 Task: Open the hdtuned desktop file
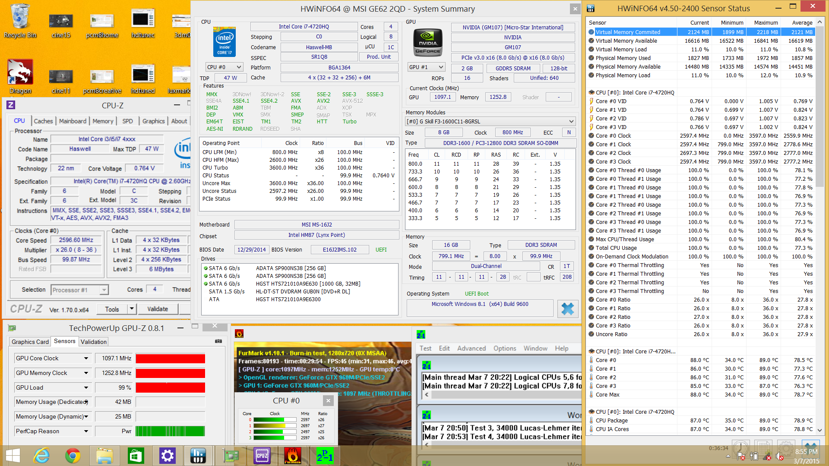pos(143,79)
